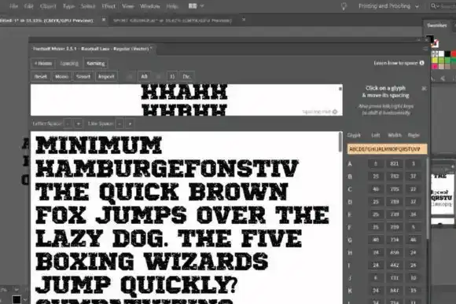The width and height of the screenshot is (456, 304).
Task: Open the Window menu
Action: [149, 5]
